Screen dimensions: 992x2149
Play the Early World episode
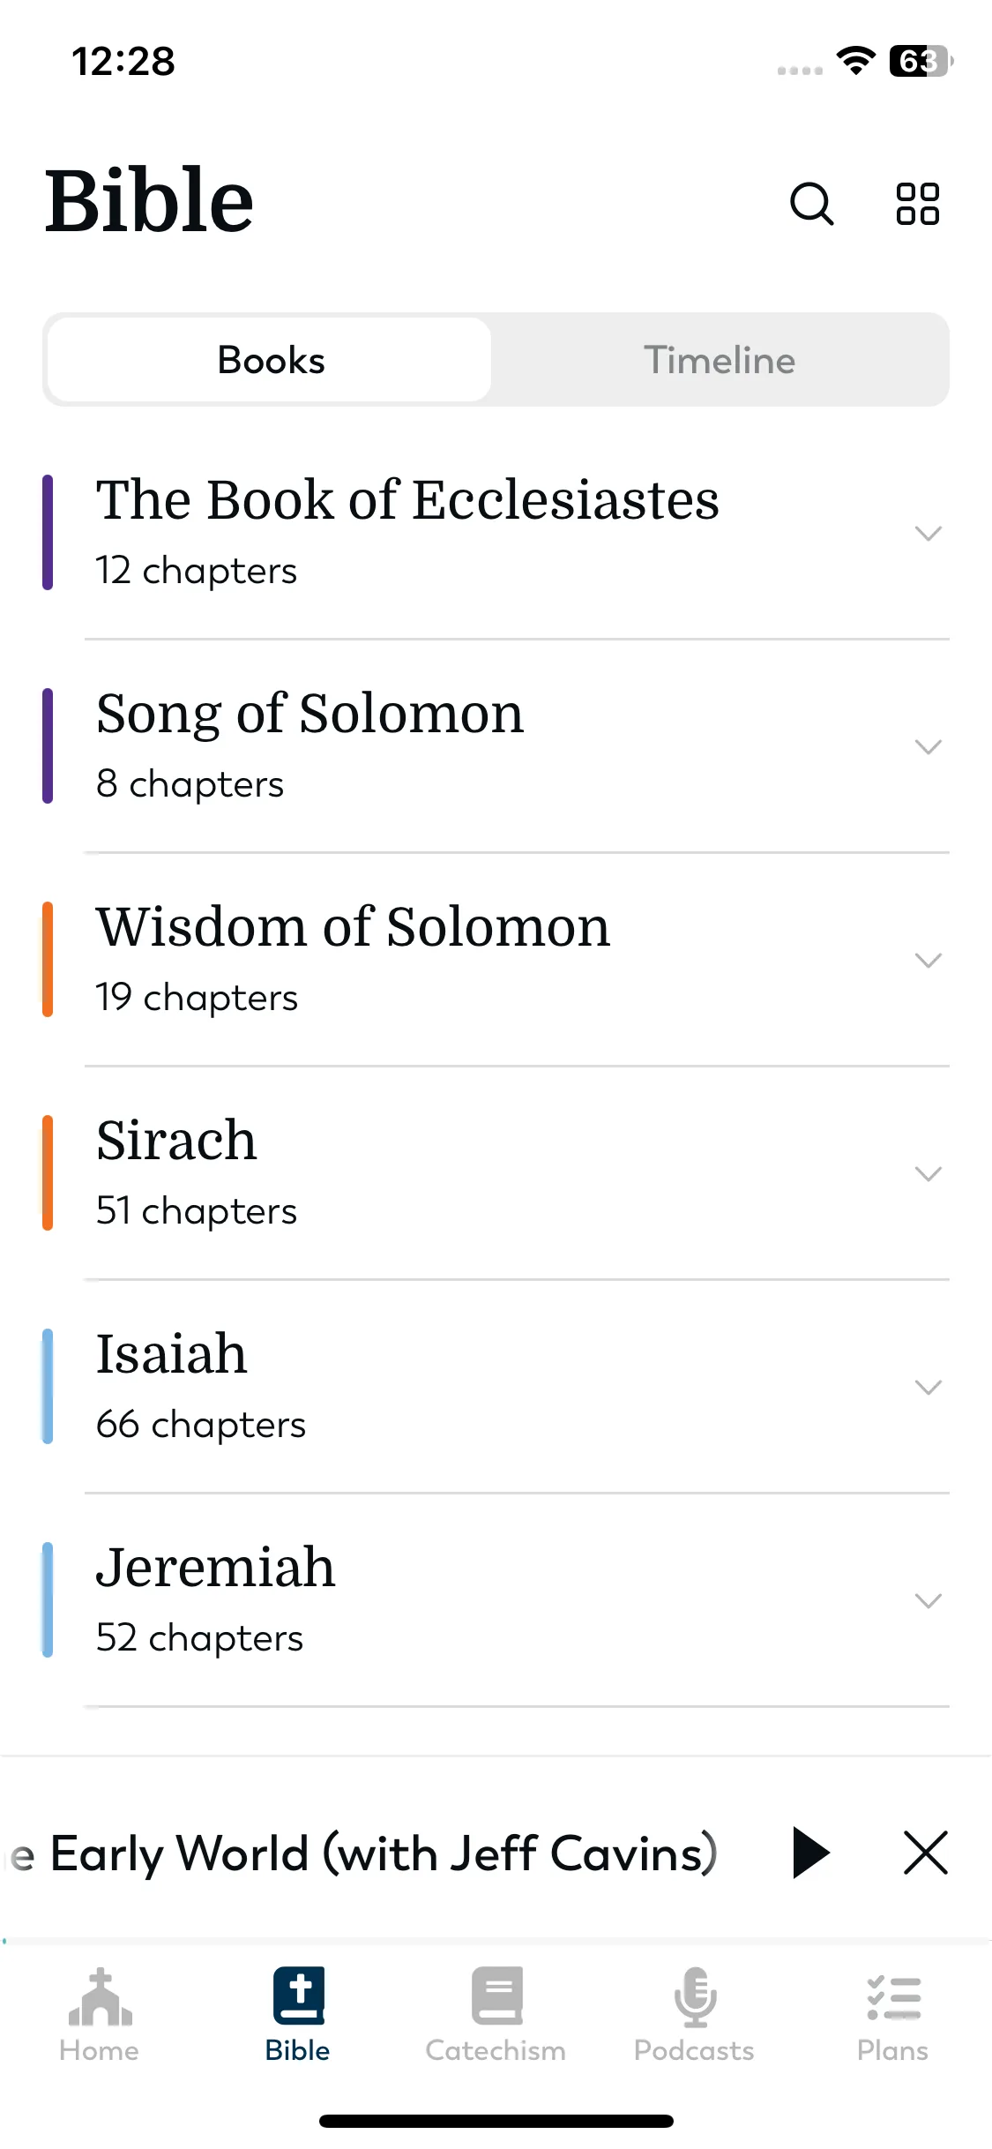[811, 1853]
